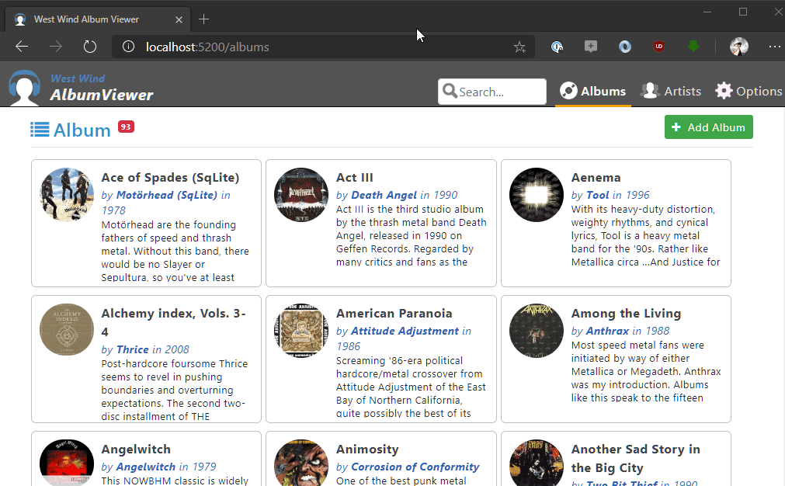The height and width of the screenshot is (486, 785).
Task: Open the Motörhead (SqLite) artist link
Action: tap(166, 195)
